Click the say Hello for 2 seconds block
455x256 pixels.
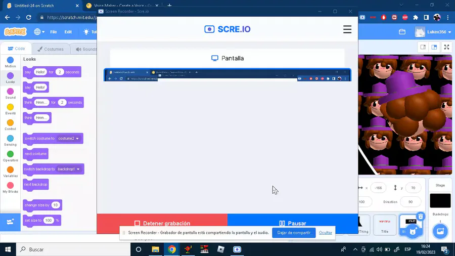(x=52, y=72)
